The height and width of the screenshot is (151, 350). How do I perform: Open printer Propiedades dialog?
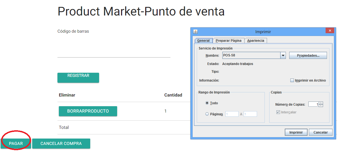[x=308, y=56]
